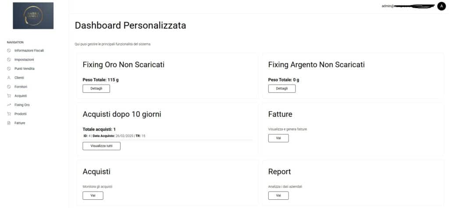Click the Punti Vendita sidebar icon
The height and width of the screenshot is (208, 449).
pos(9,69)
